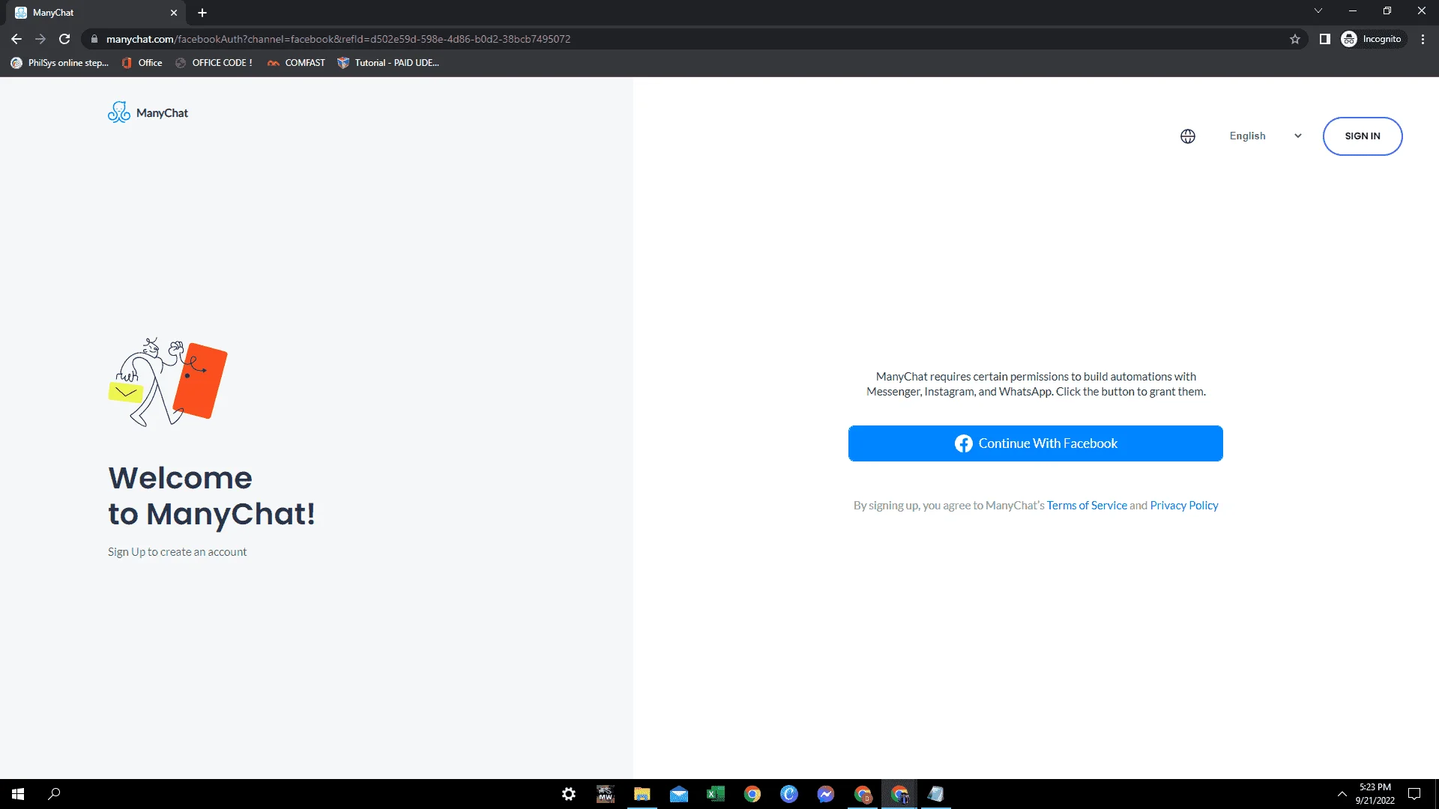Open the taskbar clock and date

[1375, 794]
